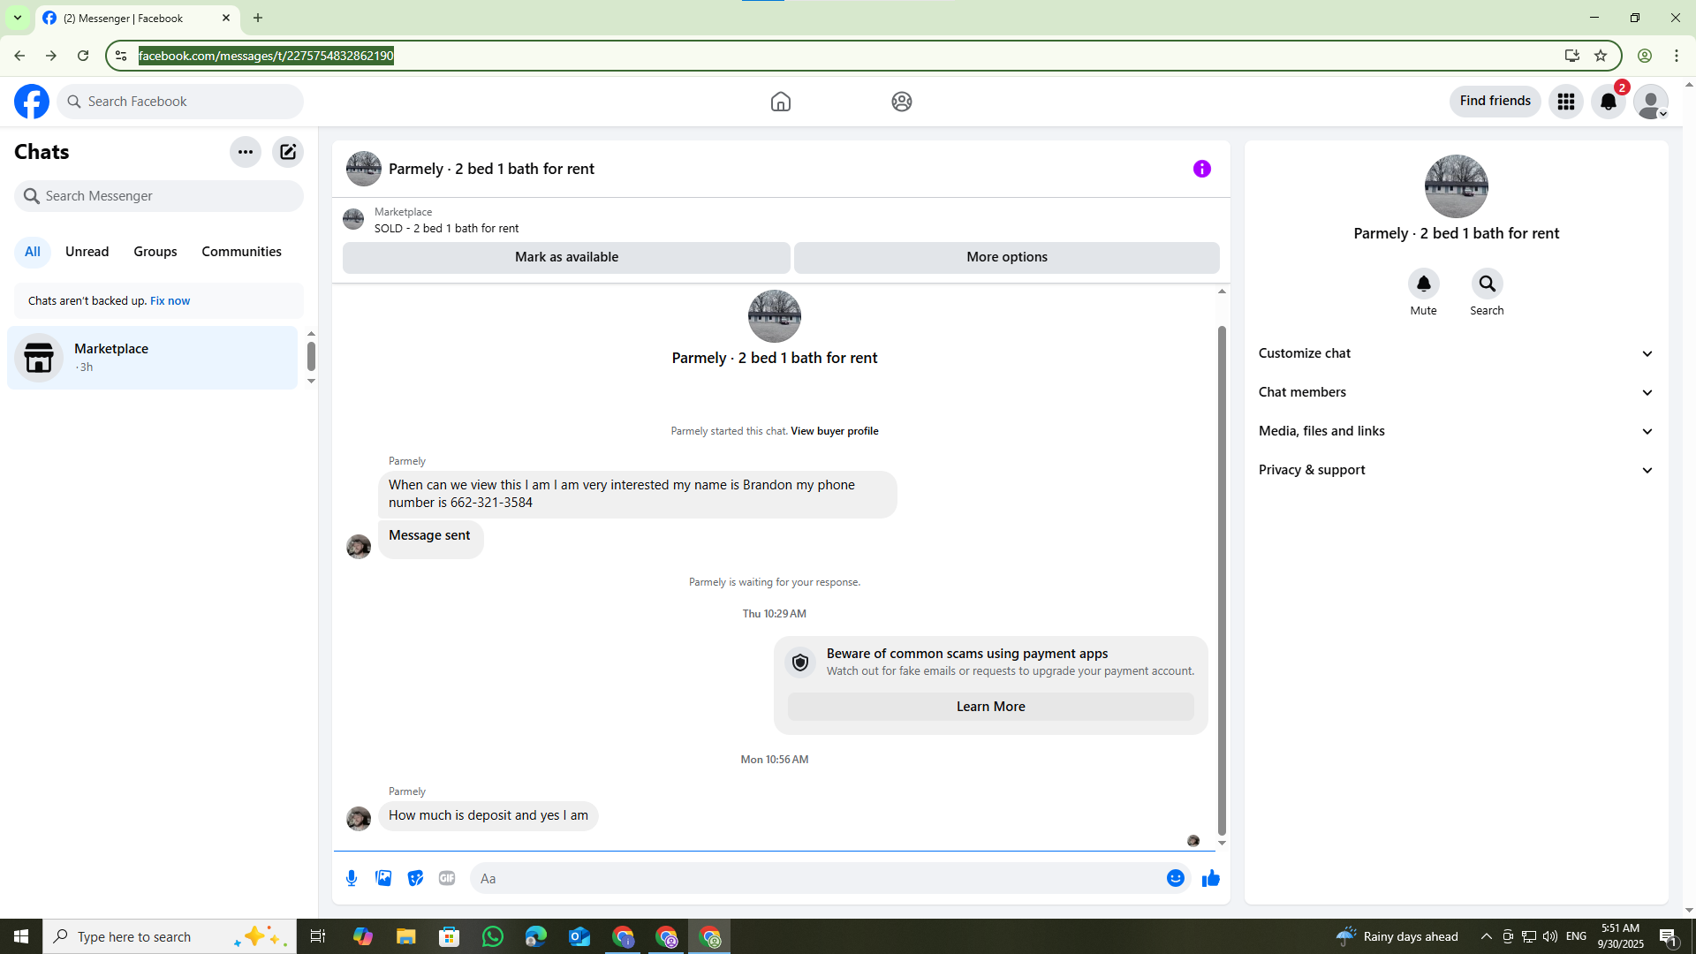Open View buyer profile link
The width and height of the screenshot is (1696, 954).
835,431
